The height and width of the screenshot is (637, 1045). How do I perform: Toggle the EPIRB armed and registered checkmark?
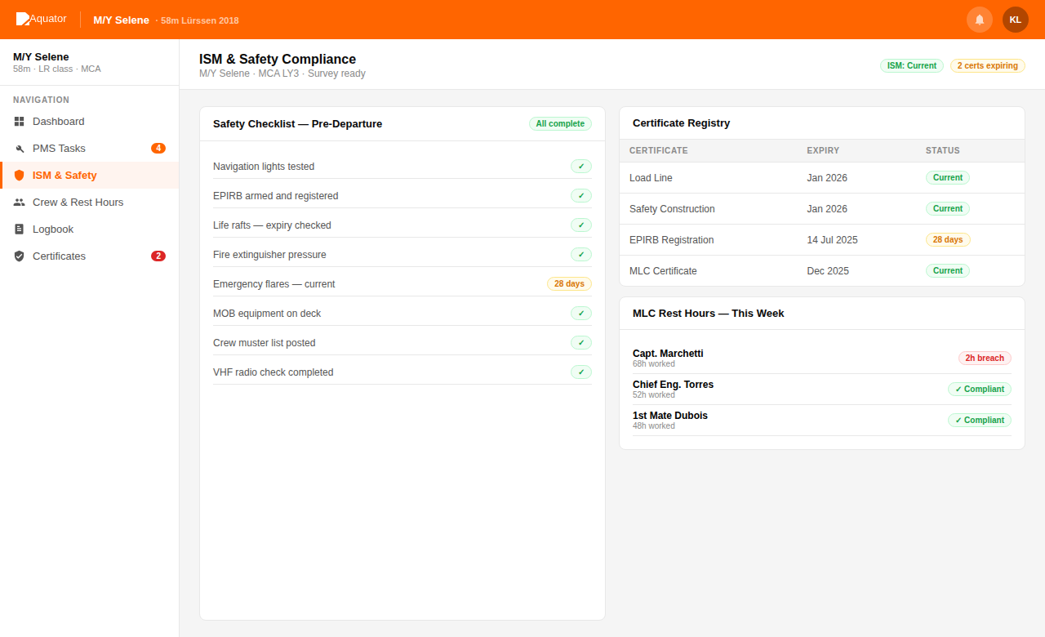(581, 196)
